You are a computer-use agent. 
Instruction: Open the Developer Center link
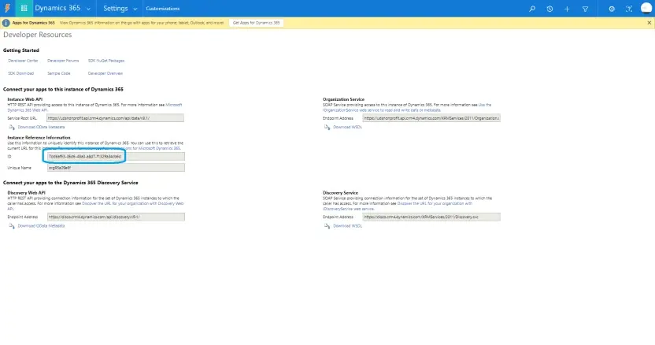[23, 61]
